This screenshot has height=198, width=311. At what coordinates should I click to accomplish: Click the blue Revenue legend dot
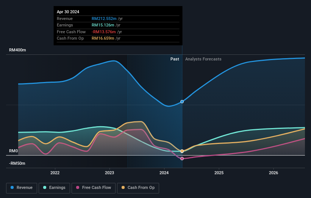(x=12, y=187)
